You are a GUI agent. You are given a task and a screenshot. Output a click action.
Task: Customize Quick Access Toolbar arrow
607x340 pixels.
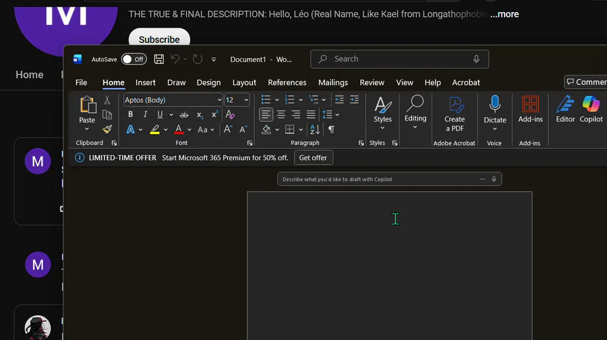tap(214, 59)
